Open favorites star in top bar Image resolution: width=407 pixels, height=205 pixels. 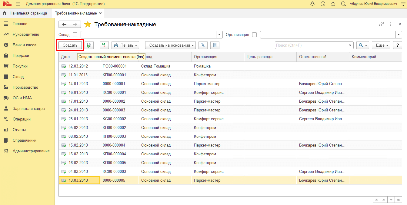[x=333, y=4]
